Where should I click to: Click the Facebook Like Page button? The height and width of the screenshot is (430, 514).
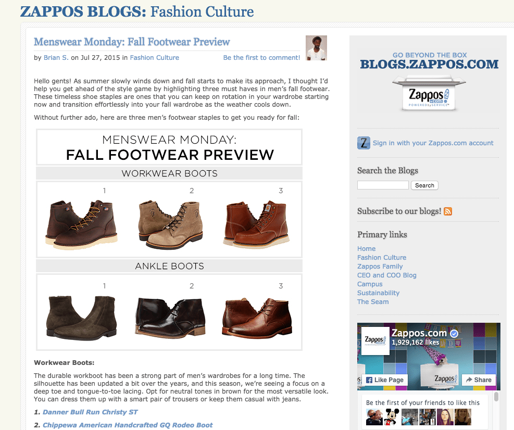384,380
